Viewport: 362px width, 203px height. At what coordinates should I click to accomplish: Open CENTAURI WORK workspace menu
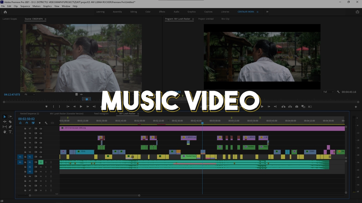click(258, 12)
